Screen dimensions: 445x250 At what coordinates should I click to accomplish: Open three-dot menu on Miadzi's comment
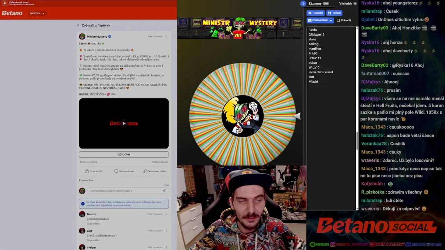166,214
